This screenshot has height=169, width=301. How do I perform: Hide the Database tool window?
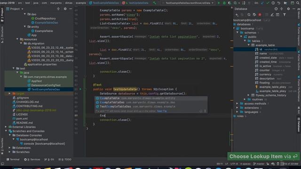(294, 9)
